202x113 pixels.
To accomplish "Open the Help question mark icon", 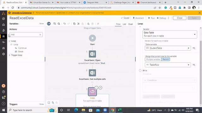I will pos(3,92).
